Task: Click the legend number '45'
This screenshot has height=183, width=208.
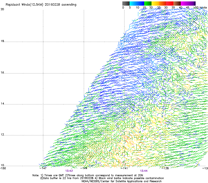Action: tap(187, 8)
